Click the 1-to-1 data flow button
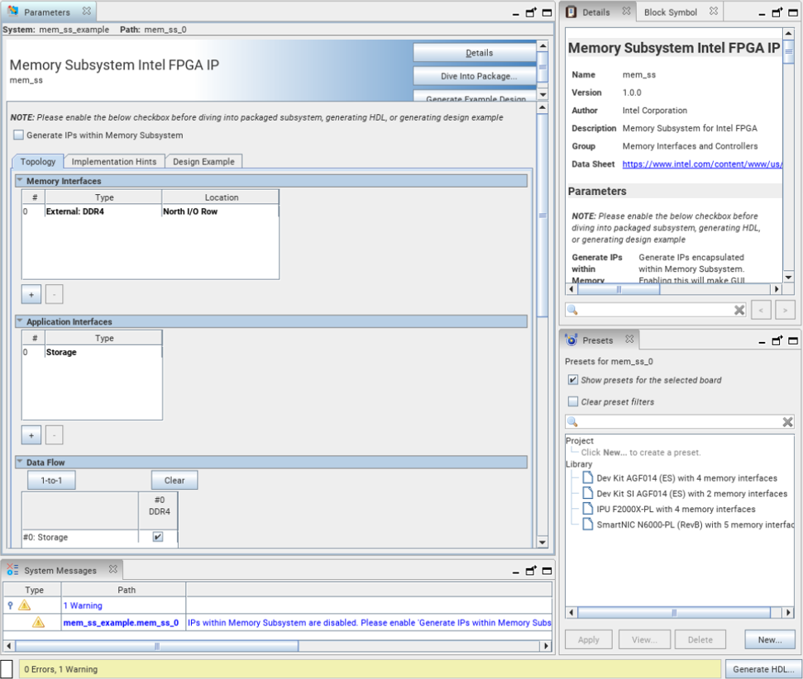This screenshot has width=803, height=679. tap(51, 480)
